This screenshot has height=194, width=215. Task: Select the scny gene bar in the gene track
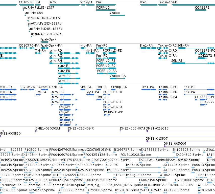(65, 5)
